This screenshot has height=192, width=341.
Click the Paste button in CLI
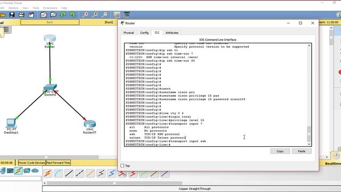(x=302, y=151)
